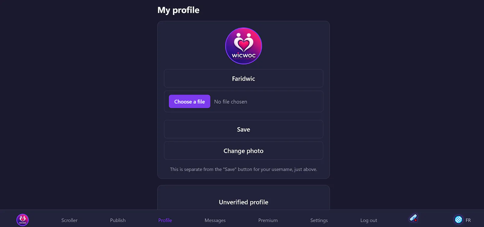Viewport: 484px width, 227px height.
Task: Select the No file chosen text
Action: pyautogui.click(x=231, y=102)
